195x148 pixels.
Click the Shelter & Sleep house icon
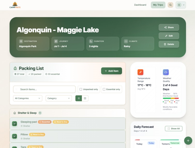(15, 113)
